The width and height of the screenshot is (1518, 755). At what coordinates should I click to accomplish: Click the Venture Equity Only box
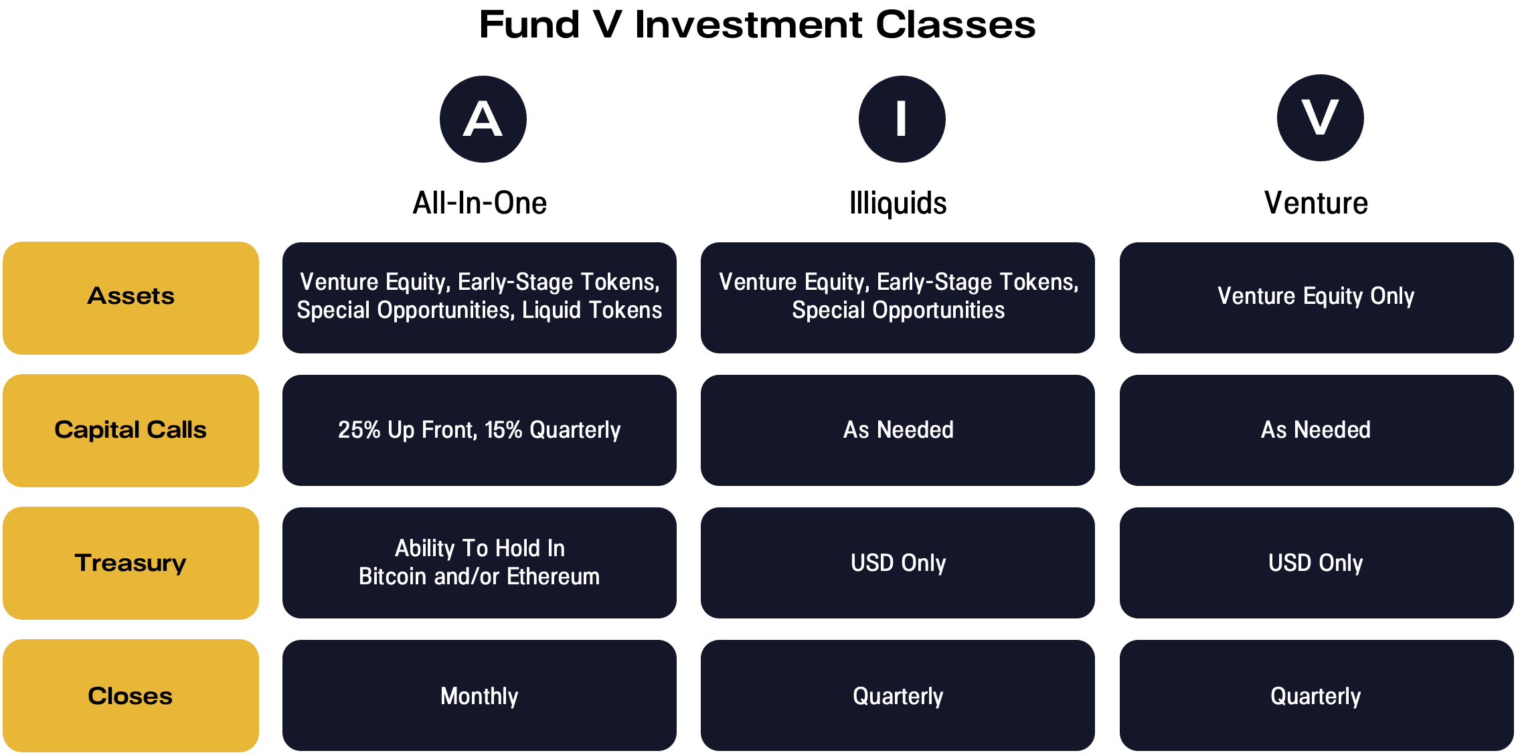coord(1316,298)
